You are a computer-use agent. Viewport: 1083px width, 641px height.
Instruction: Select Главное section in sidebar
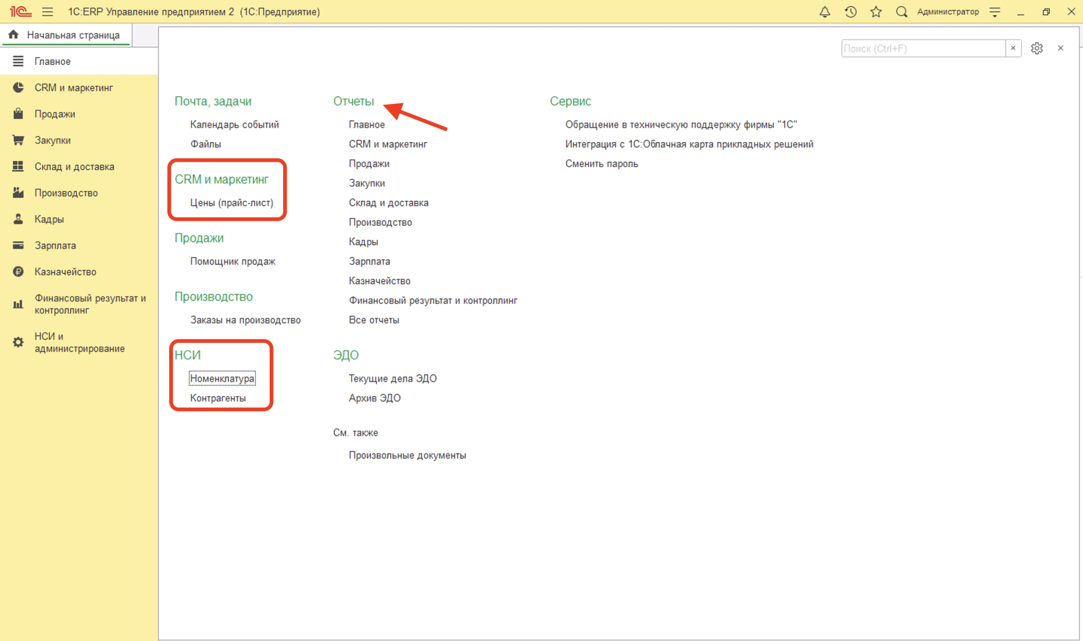tap(52, 61)
